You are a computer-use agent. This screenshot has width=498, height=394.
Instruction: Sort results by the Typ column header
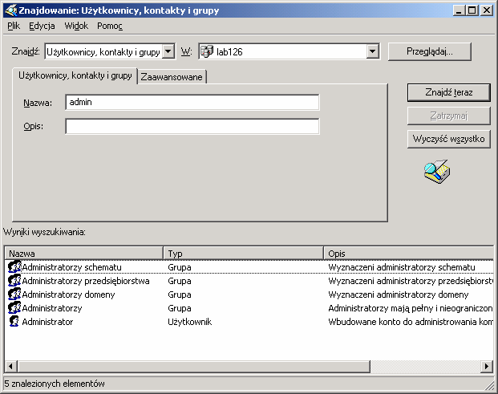[243, 253]
